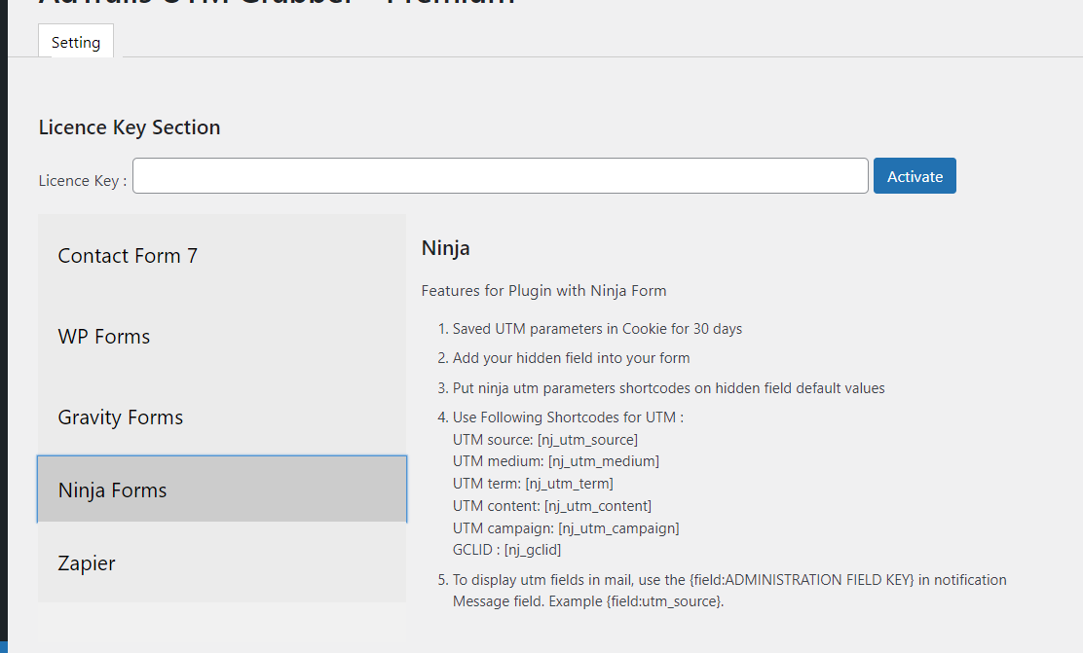Open the Zapier integration section
The width and height of the screenshot is (1083, 653).
(87, 562)
